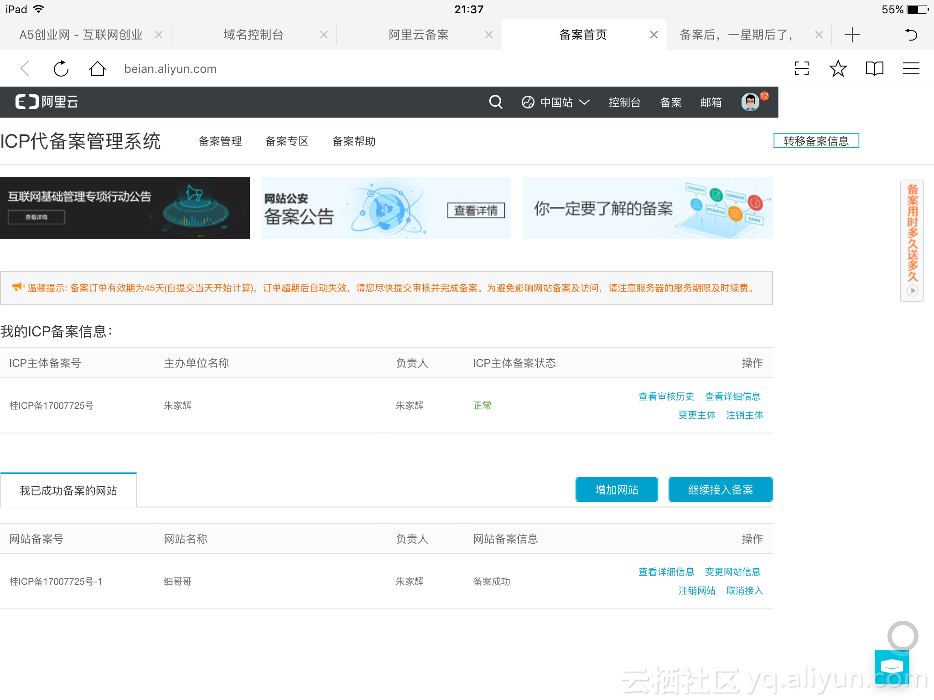Click website record 桂ICP备17007725号-1
This screenshot has height=700, width=934.
click(x=56, y=582)
